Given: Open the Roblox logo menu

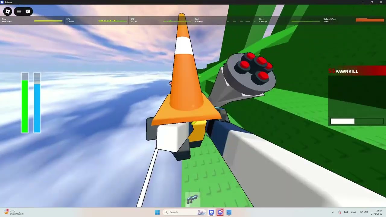Looking at the screenshot, I should click(8, 11).
